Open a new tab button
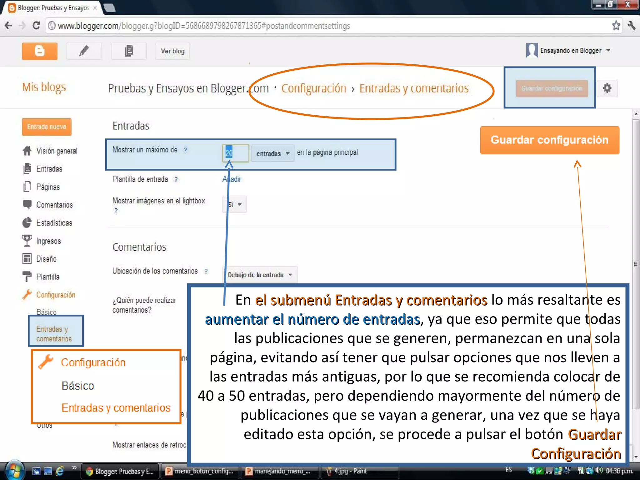Image resolution: width=640 pixels, height=480 pixels. (109, 7)
